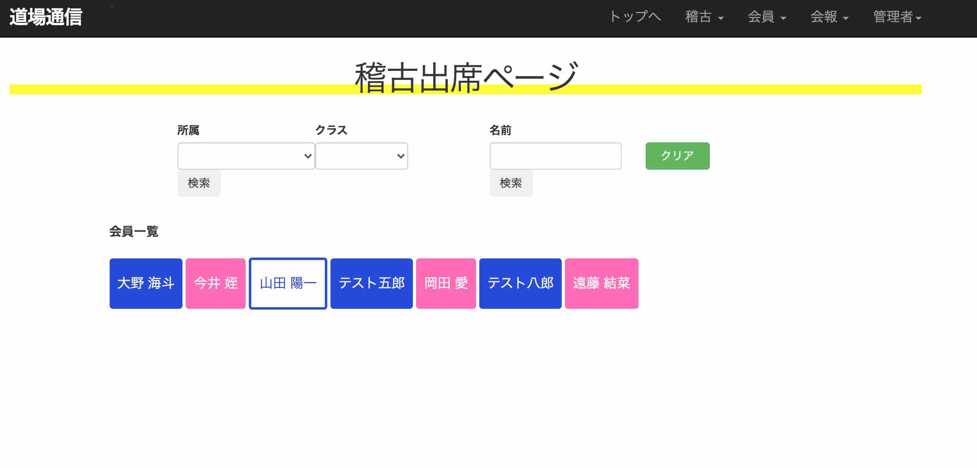Click the 検索 button under 所属

coord(199,183)
